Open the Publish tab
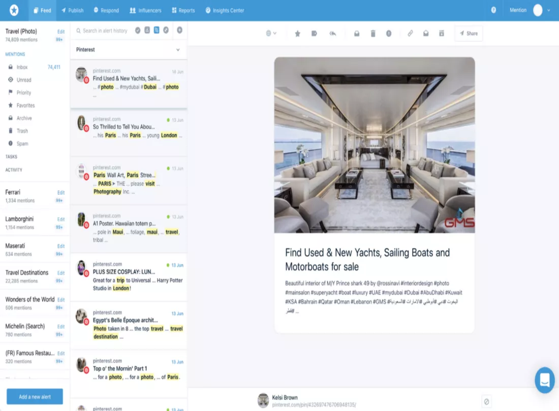Viewport: 559px width, 411px height. 72,10
